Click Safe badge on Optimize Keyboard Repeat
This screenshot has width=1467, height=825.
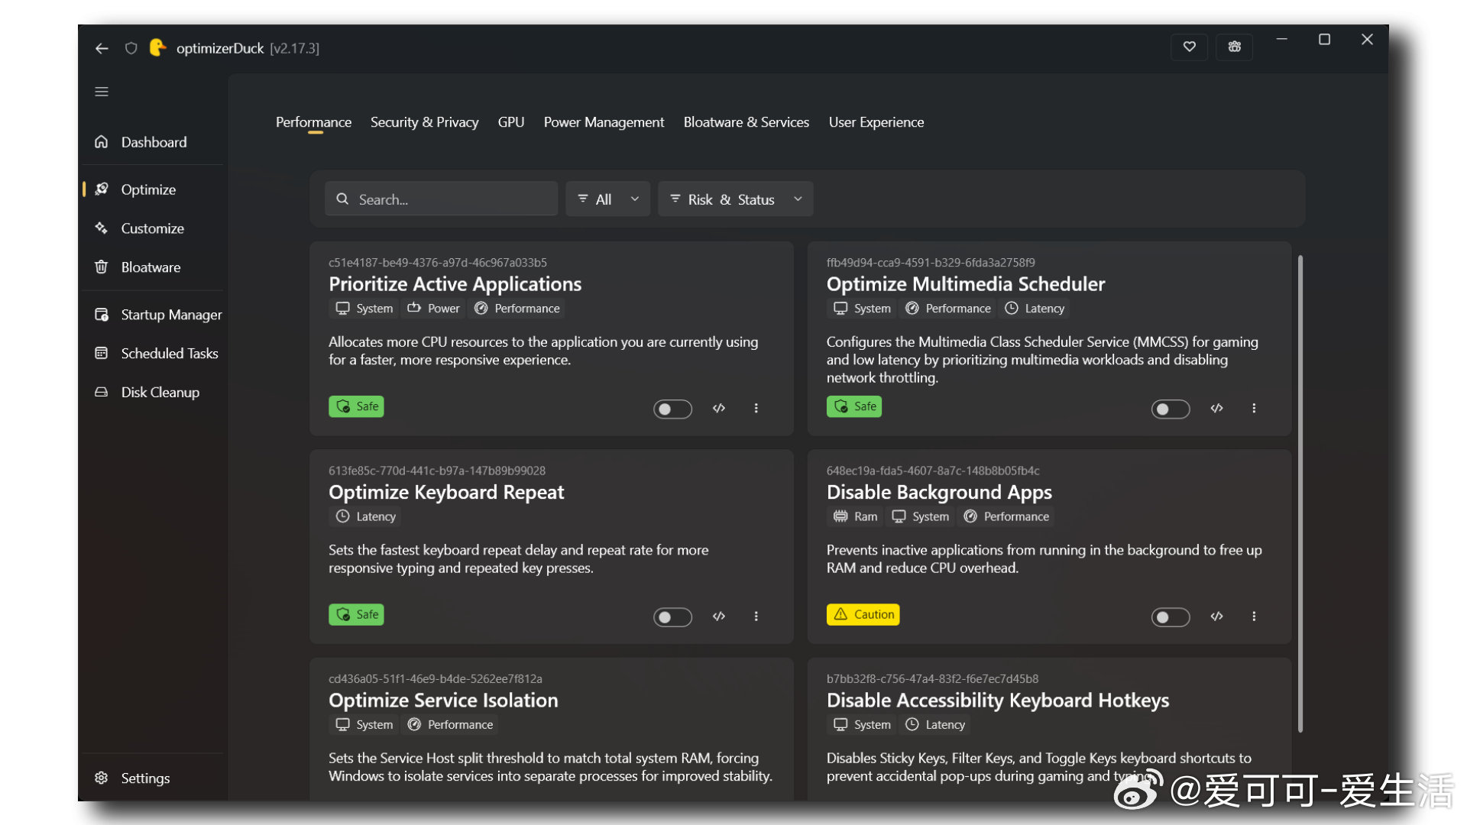point(356,615)
